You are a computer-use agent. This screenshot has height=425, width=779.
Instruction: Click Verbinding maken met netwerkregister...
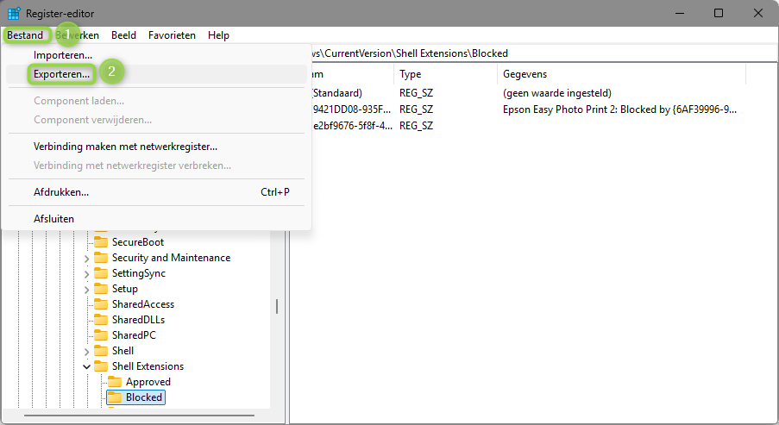click(x=125, y=147)
